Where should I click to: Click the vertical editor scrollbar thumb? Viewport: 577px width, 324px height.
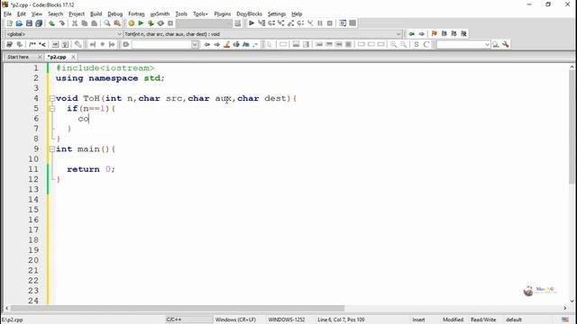coord(572,127)
